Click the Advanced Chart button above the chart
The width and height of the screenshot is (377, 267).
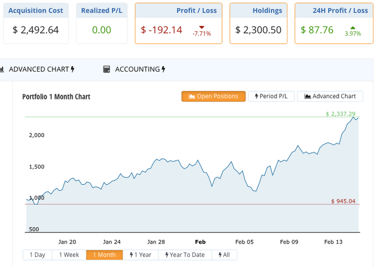[x=330, y=96]
